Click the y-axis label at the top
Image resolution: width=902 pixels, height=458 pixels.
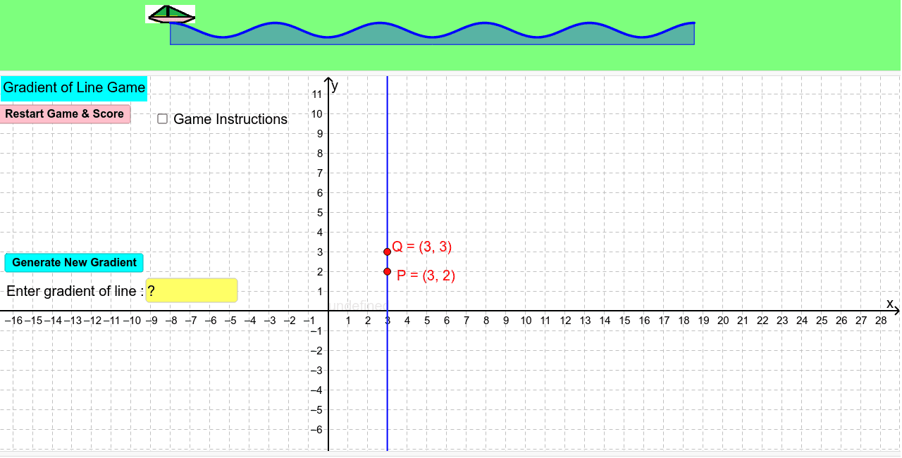pos(334,86)
